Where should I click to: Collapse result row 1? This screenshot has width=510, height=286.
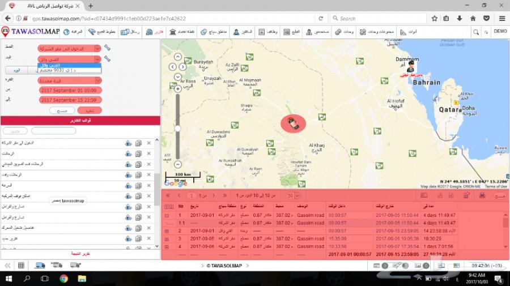tap(167, 215)
